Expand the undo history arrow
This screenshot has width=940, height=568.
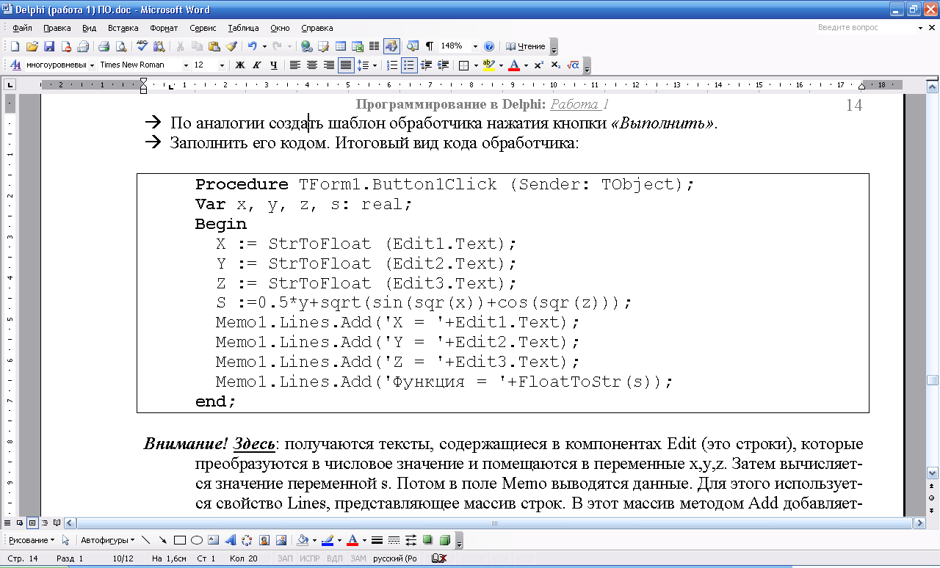click(x=264, y=46)
